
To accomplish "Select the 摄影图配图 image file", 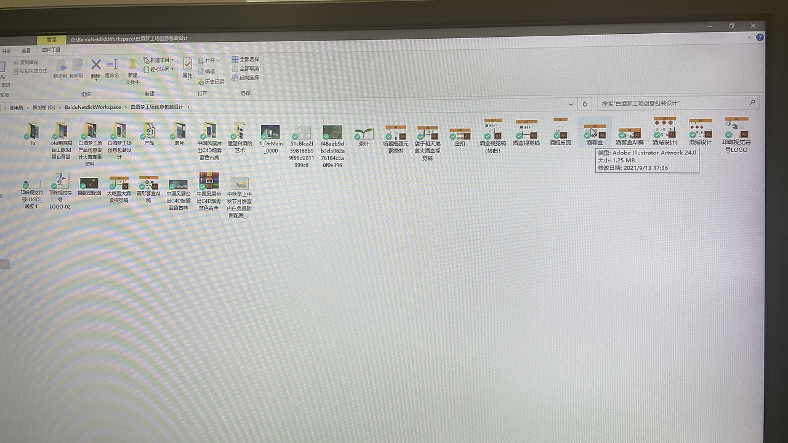I will click(x=89, y=186).
